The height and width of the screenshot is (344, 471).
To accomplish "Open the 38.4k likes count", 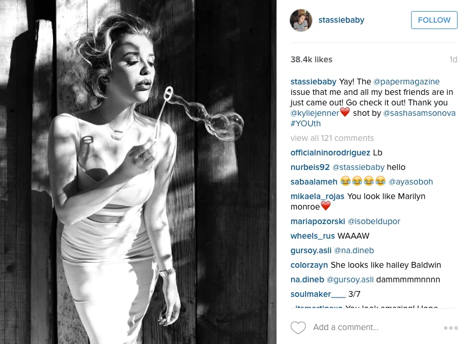I will (x=311, y=59).
